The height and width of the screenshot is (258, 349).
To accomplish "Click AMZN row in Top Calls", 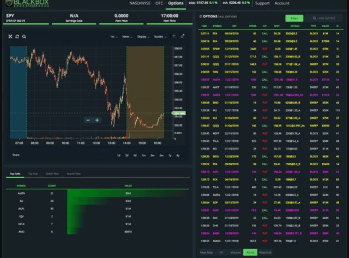I will point(98,194).
